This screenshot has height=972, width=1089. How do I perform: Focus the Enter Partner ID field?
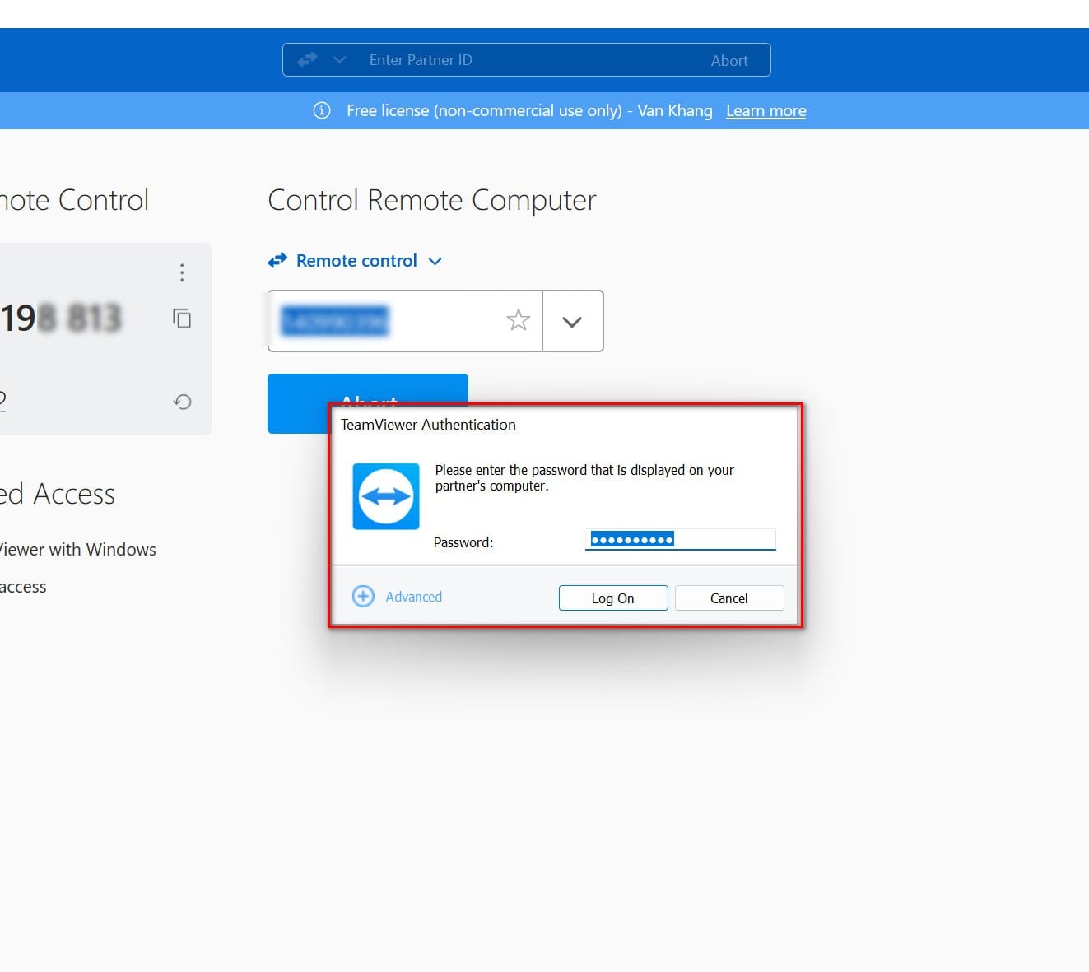coord(527,60)
